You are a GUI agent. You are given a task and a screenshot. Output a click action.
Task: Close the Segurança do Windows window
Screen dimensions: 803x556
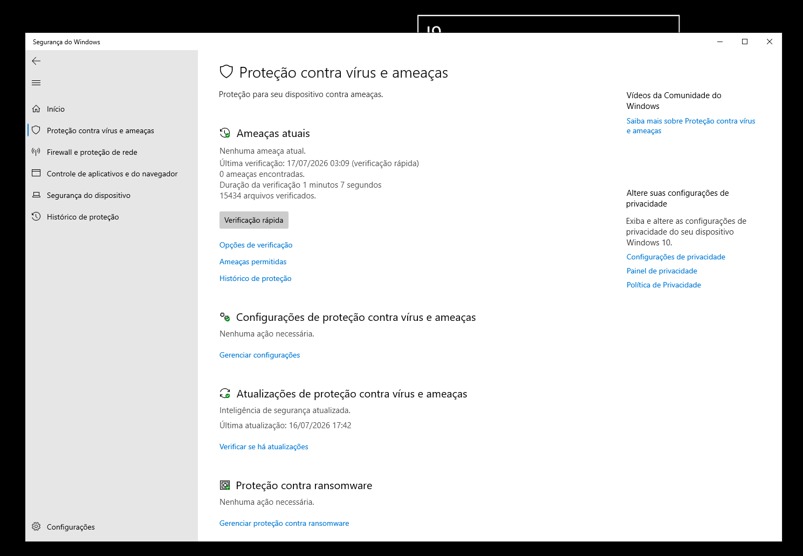[x=770, y=42]
